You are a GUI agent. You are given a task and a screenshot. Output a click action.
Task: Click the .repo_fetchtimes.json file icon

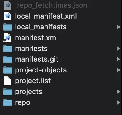(8, 5)
